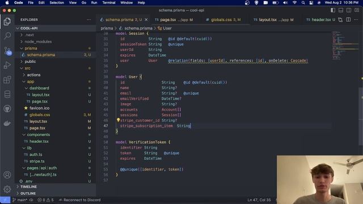This screenshot has height=204, width=363.
Task: Collapse the lib folder
Action: point(56,148)
